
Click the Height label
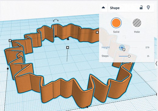[x=106, y=47]
